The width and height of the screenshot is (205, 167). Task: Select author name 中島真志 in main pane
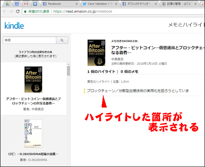pos(117,59)
